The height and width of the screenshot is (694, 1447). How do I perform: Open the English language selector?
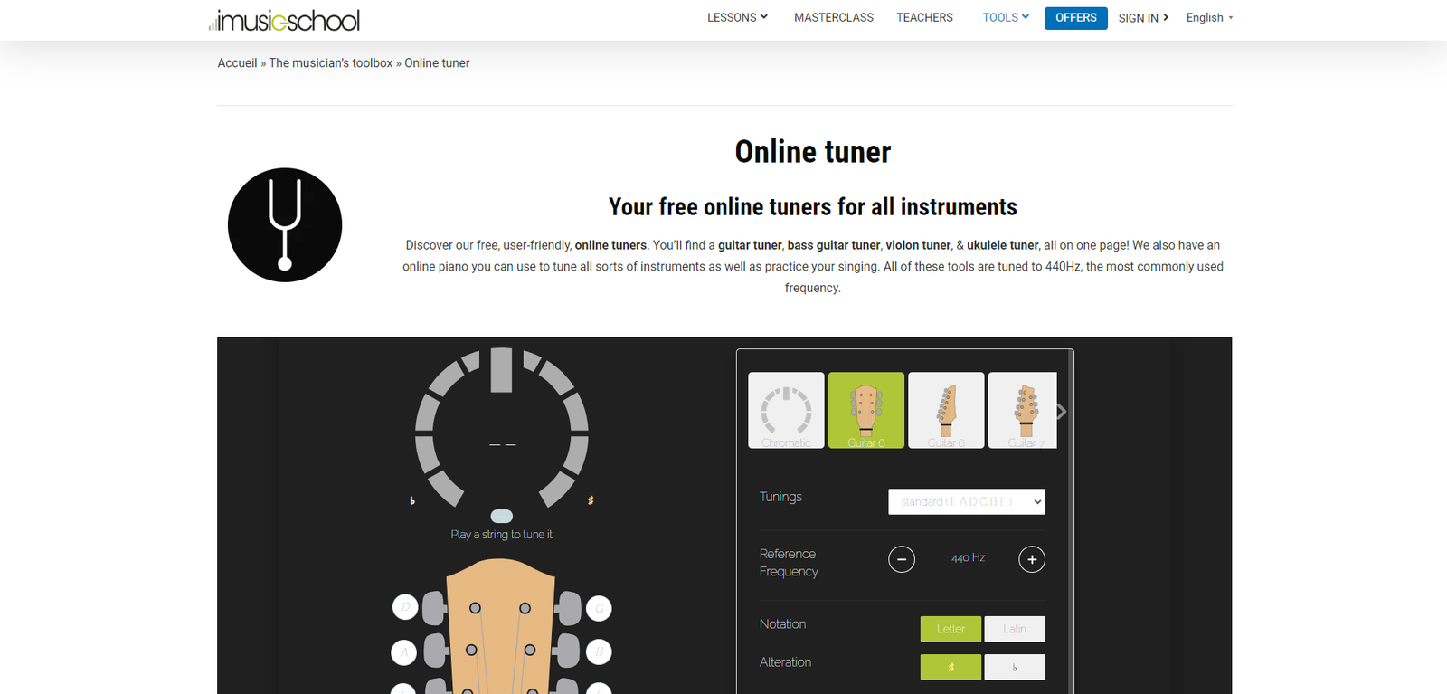tap(1208, 17)
